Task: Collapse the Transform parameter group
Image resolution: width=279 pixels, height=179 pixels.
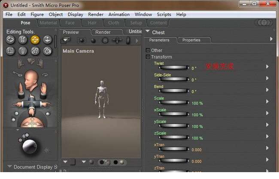Action: (148, 57)
